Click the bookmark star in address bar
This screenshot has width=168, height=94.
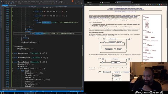click(139, 5)
